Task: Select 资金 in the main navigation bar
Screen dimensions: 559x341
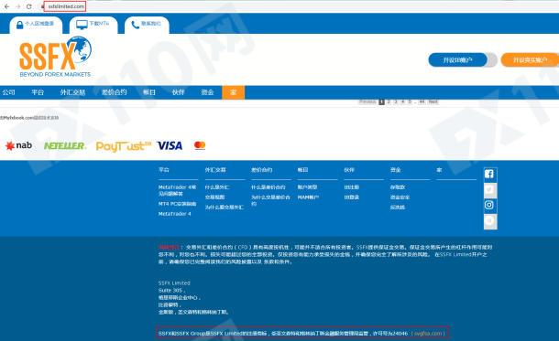Action: 207,92
